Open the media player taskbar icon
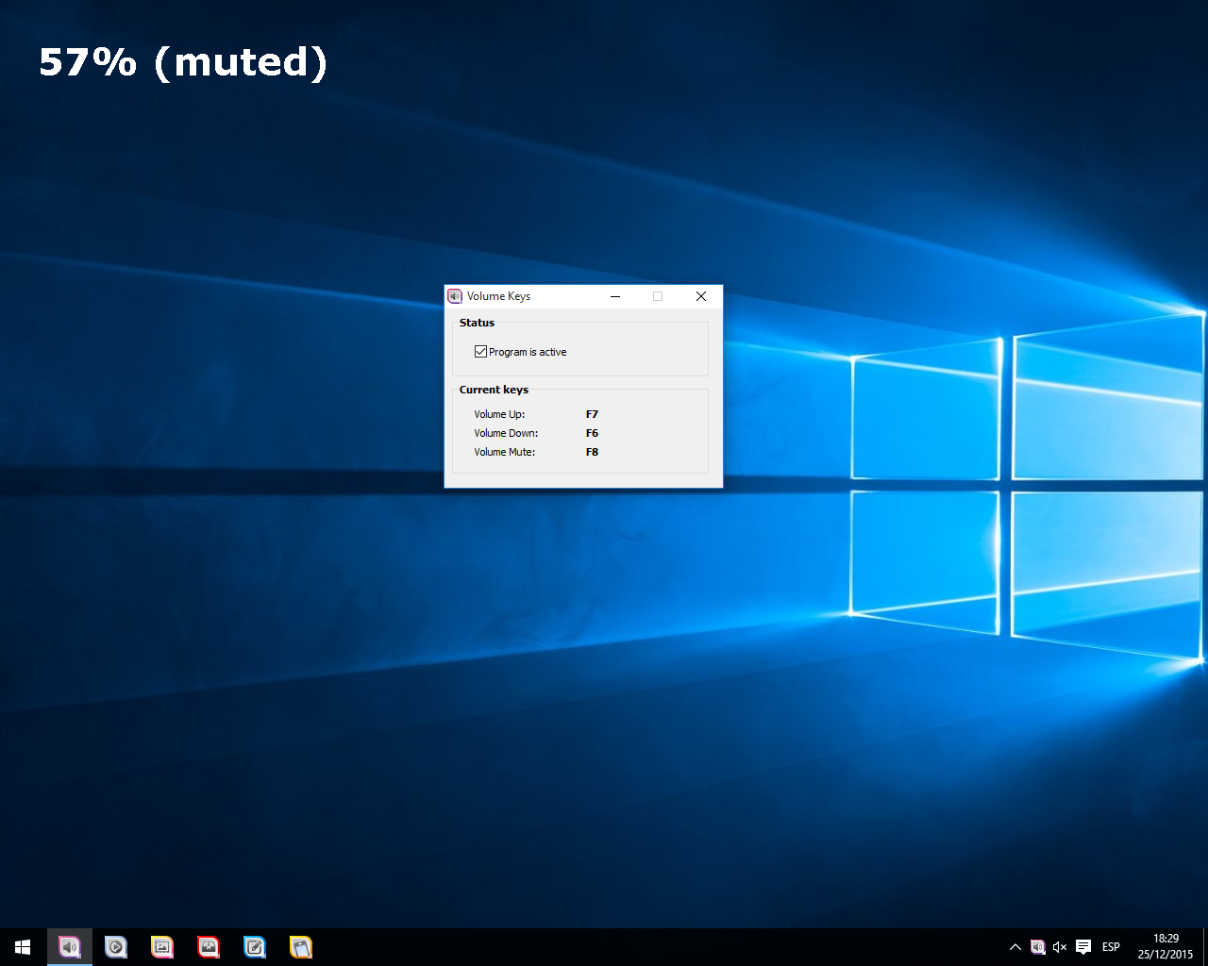 [x=116, y=947]
